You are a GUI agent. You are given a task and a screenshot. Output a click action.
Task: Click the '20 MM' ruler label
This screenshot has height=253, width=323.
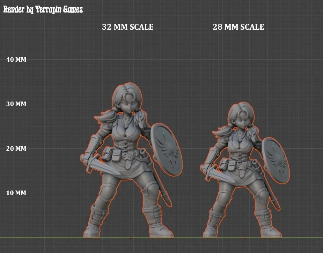[x=16, y=148]
